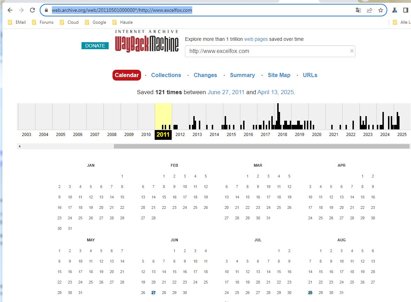The width and height of the screenshot is (411, 302).
Task: Select year 2010 in the timeline
Action: click(x=146, y=134)
